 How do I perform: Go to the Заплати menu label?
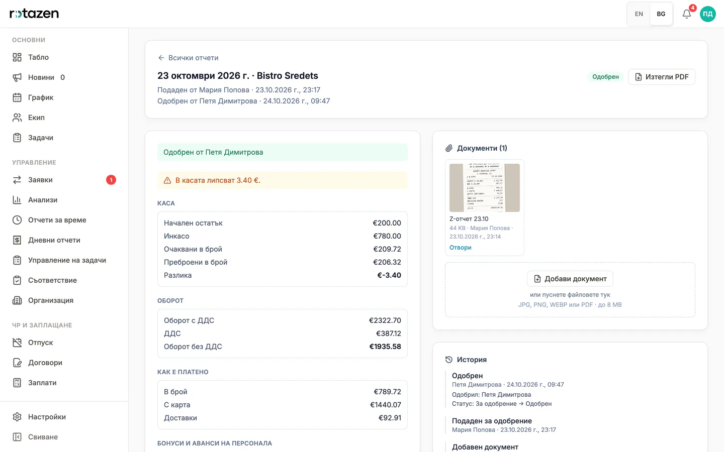coord(42,383)
